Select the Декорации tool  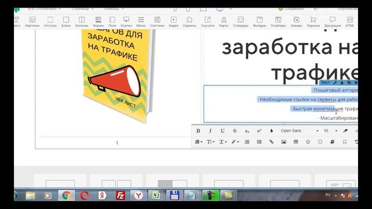pos(332,21)
